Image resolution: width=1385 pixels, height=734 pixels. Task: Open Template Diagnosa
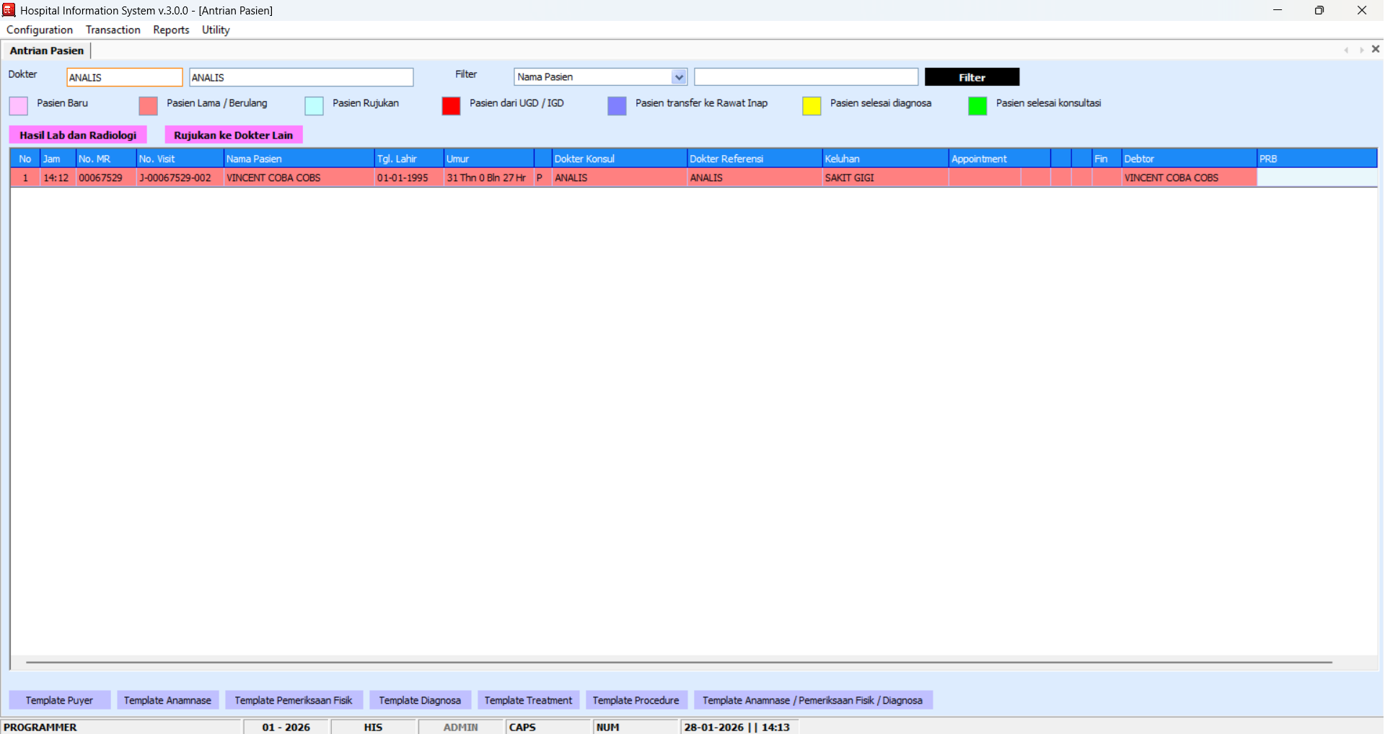tap(420, 700)
